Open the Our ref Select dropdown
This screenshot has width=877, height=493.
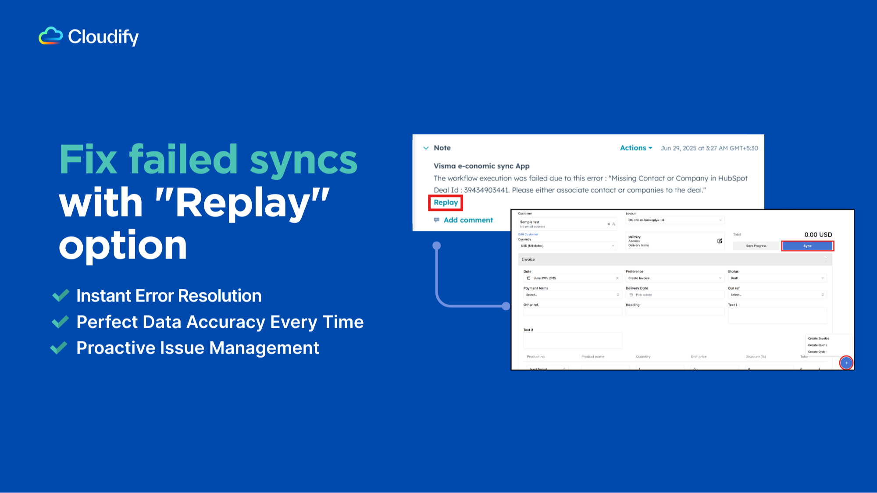coord(777,295)
